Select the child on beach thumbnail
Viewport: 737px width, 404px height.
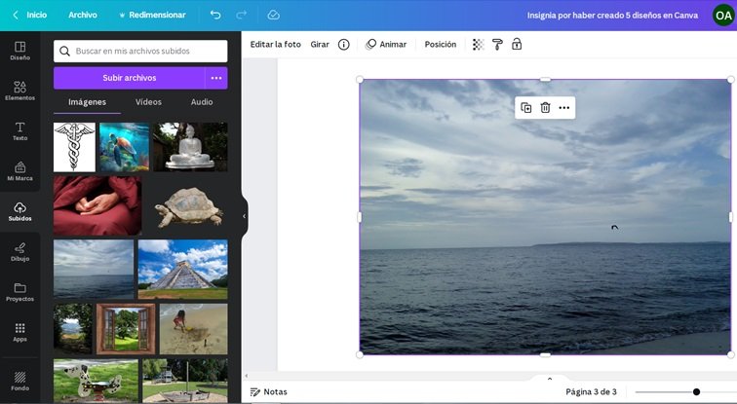[194, 329]
